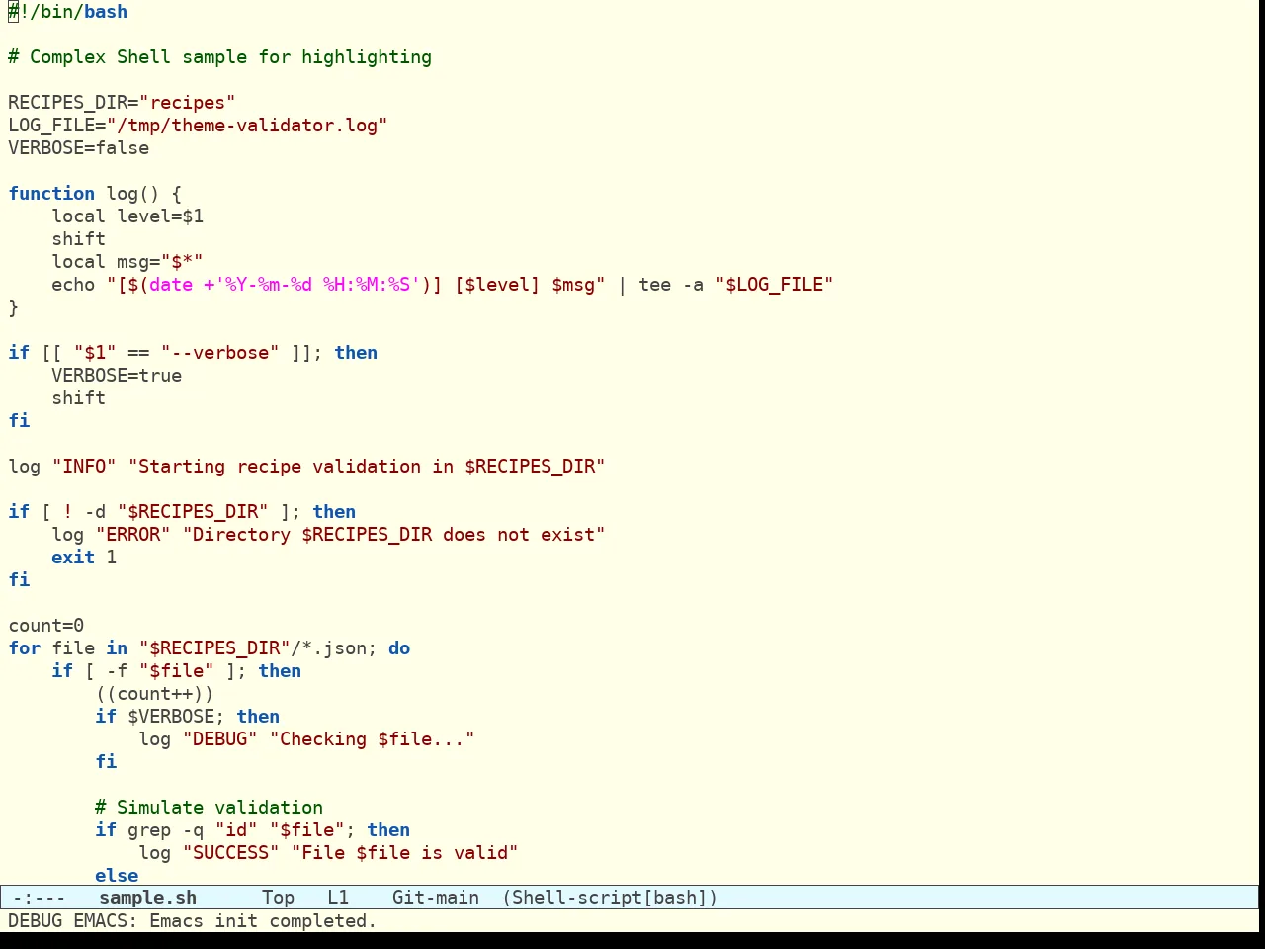Click the 'local level=$1' line
Screen dimensions: 1265x949
[x=127, y=216]
